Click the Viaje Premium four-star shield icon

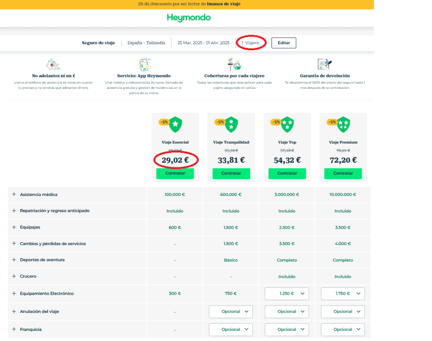tap(343, 124)
